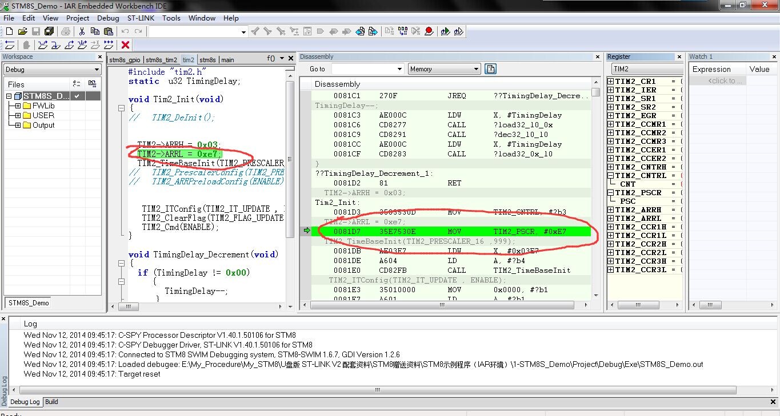Image resolution: width=780 pixels, height=416 pixels.
Task: Collapse the TIM2_PSCR register node
Action: 611,192
